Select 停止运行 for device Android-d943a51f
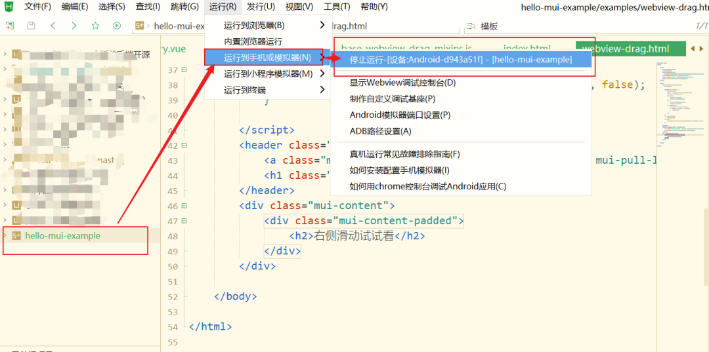The width and height of the screenshot is (709, 352). click(461, 59)
